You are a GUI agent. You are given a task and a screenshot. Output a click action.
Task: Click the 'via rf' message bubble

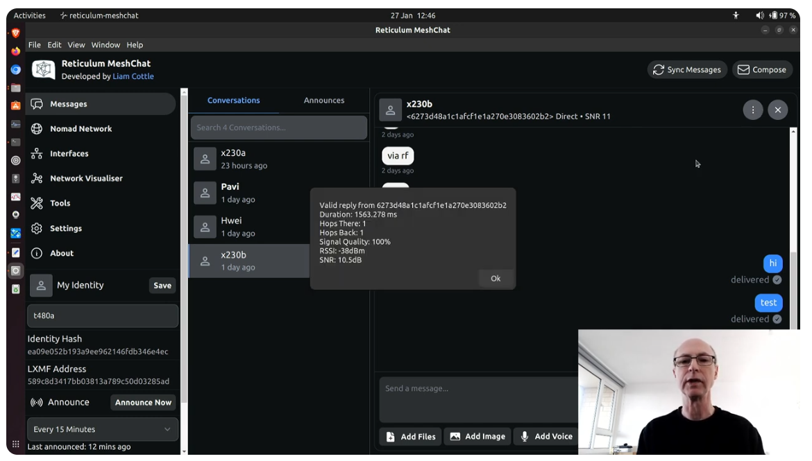(398, 156)
